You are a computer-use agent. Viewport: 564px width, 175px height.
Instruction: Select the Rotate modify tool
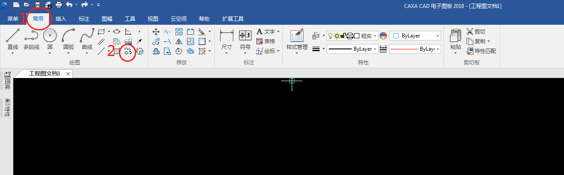(179, 51)
